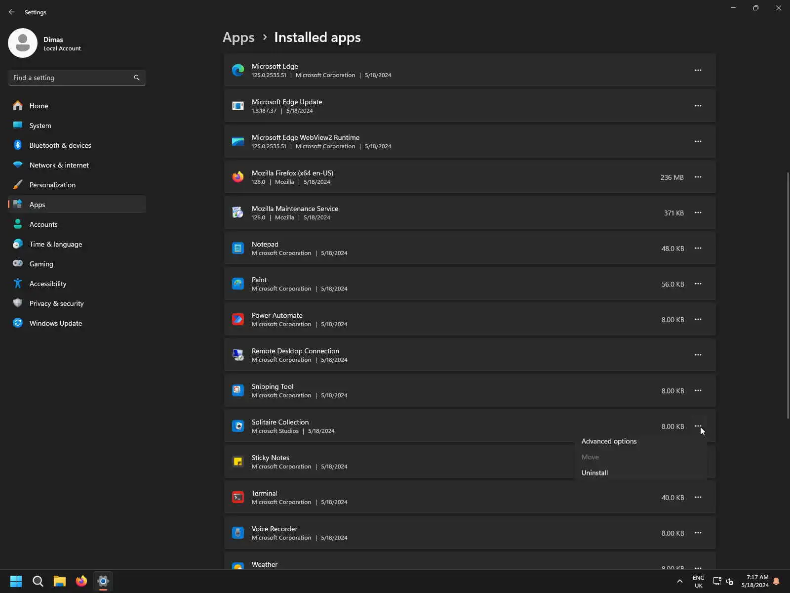This screenshot has width=790, height=593.
Task: Open Firefox from the taskbar
Action: [x=81, y=581]
